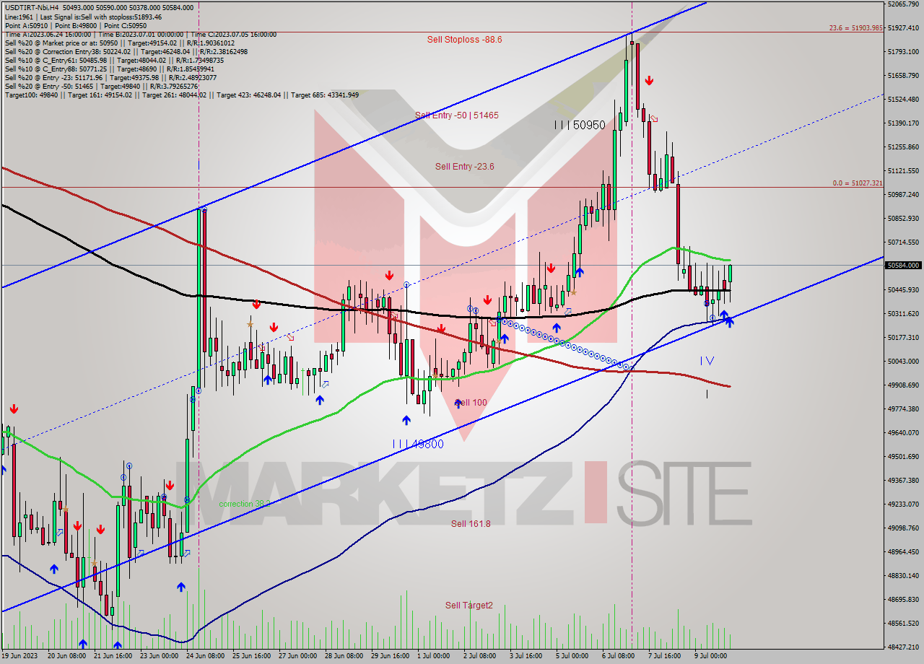Click the 'Sell %10 @ C_Entry61' line
The image size is (924, 664).
click(x=115, y=61)
